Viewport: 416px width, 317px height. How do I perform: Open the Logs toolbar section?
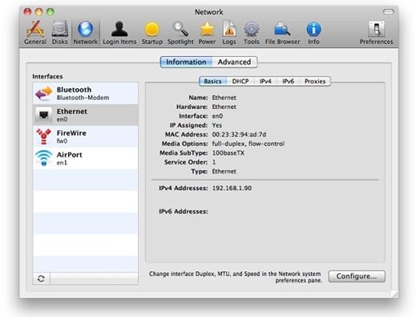[229, 33]
